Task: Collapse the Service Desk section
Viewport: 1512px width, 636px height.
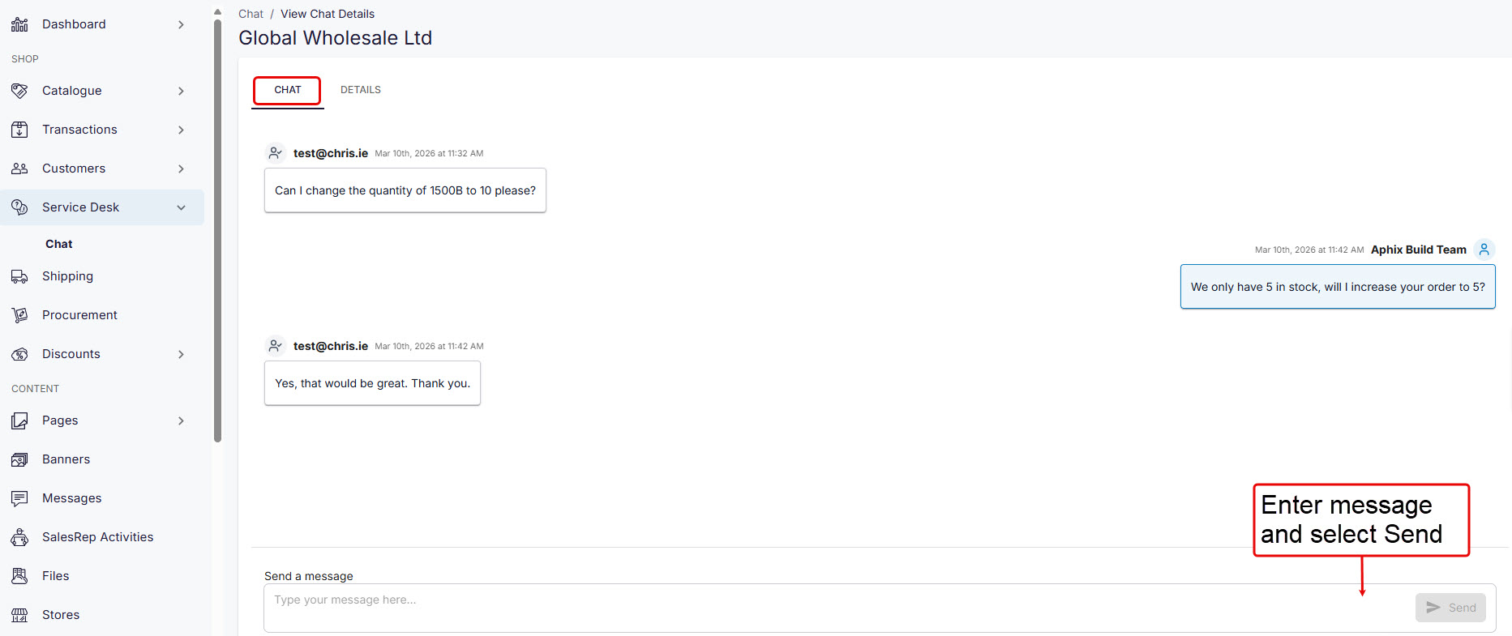Action: point(181,207)
